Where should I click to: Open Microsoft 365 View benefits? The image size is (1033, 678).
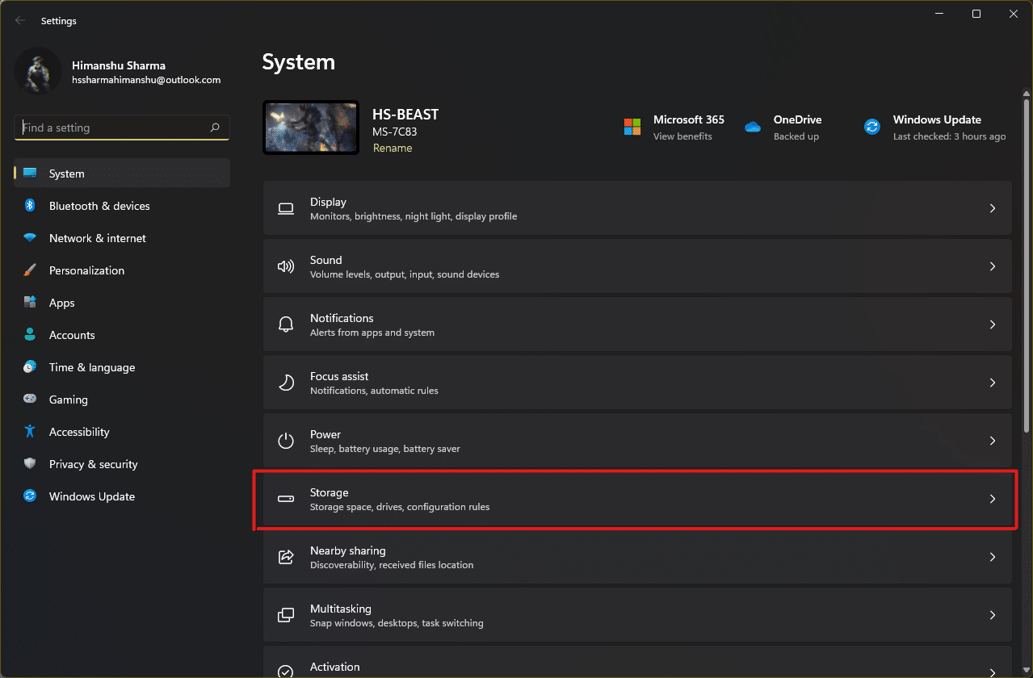point(682,136)
